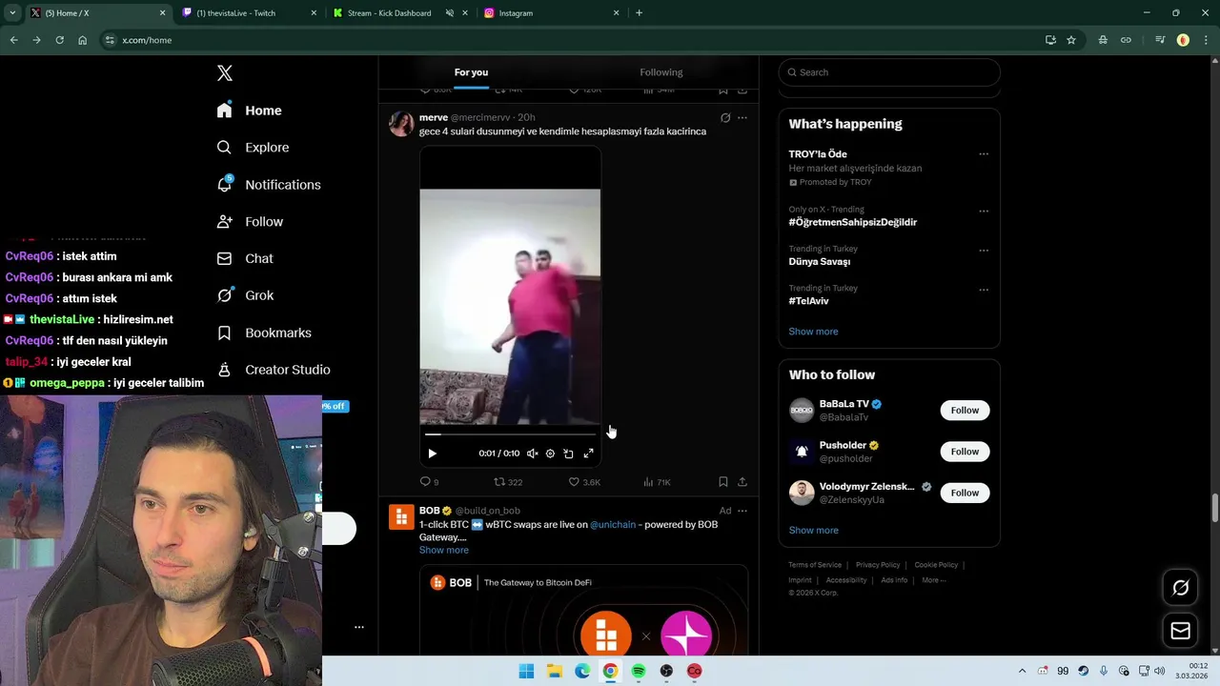Select the Instagram browser tab
This screenshot has height=686, width=1220.
552,13
